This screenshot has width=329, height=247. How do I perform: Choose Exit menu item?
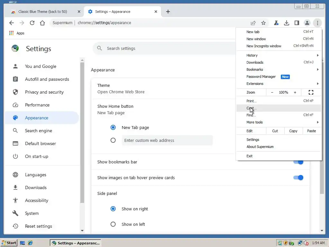click(279, 156)
